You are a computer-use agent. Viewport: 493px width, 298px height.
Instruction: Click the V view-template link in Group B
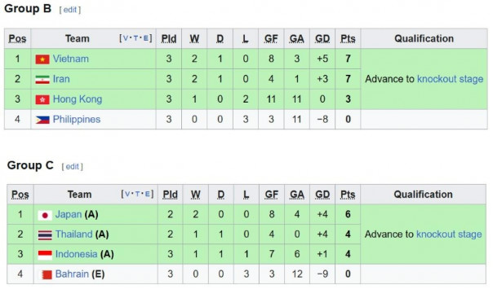[126, 38]
